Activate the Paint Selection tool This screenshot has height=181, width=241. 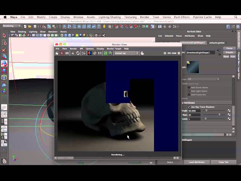pyautogui.click(x=4, y=50)
